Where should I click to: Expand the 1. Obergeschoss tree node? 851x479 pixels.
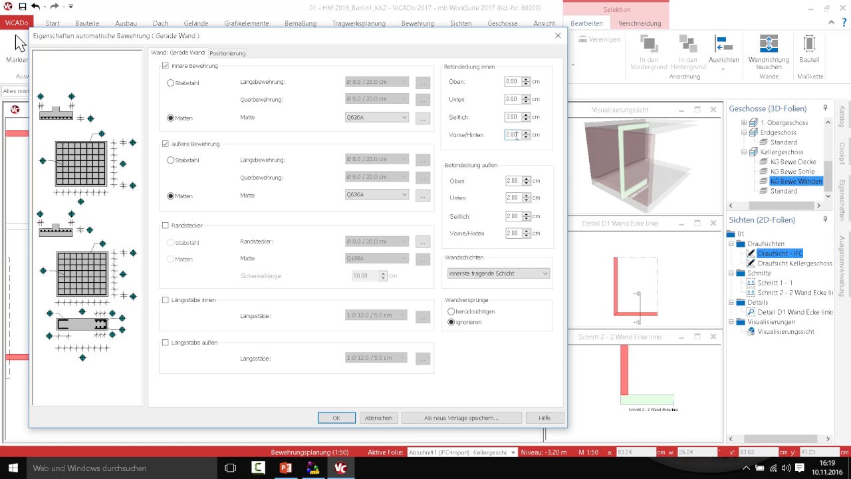point(745,123)
